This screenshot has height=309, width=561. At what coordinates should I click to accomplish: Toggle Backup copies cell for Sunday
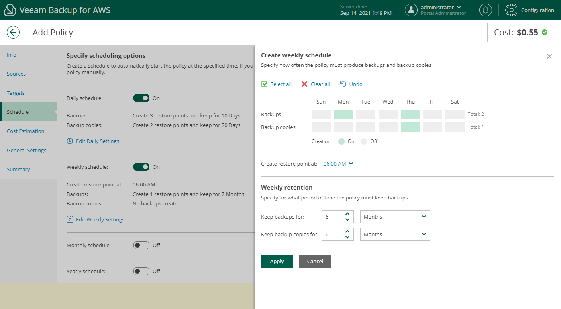click(x=321, y=127)
